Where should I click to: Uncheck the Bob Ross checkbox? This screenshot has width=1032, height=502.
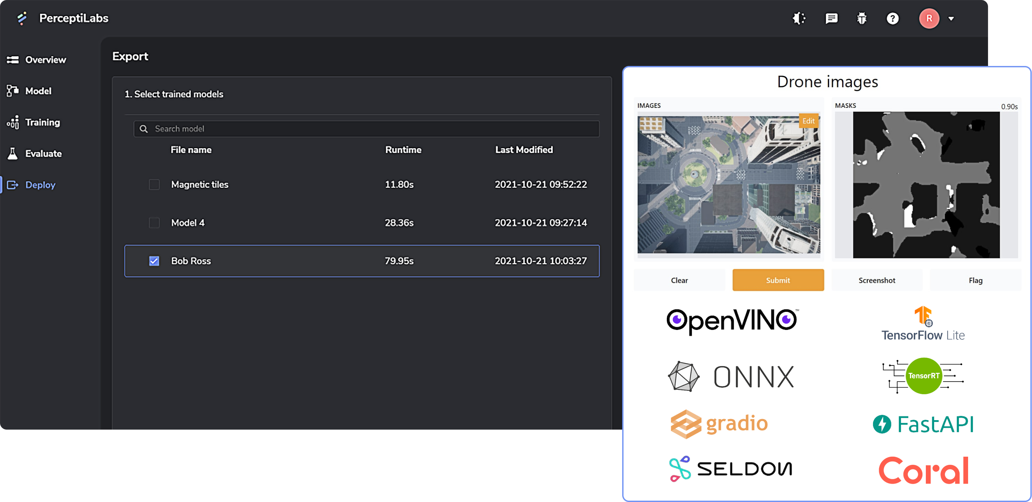154,261
